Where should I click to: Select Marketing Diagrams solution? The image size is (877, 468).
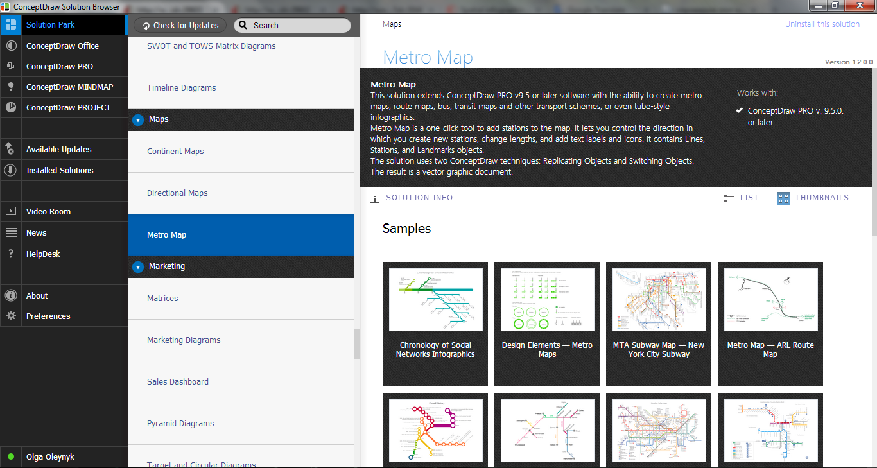(241, 340)
